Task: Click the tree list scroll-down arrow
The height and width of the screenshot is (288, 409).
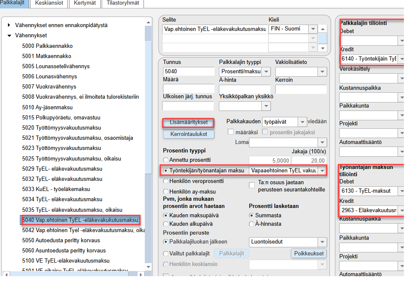Action: [x=149, y=266]
